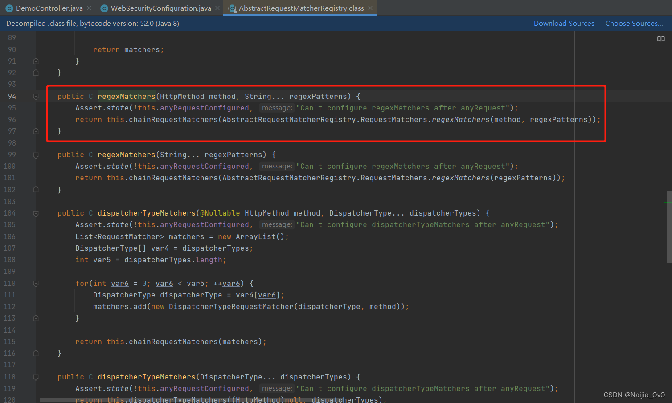Click the class icon on AbstractRequestMatcherRegistry.class tab

232,8
